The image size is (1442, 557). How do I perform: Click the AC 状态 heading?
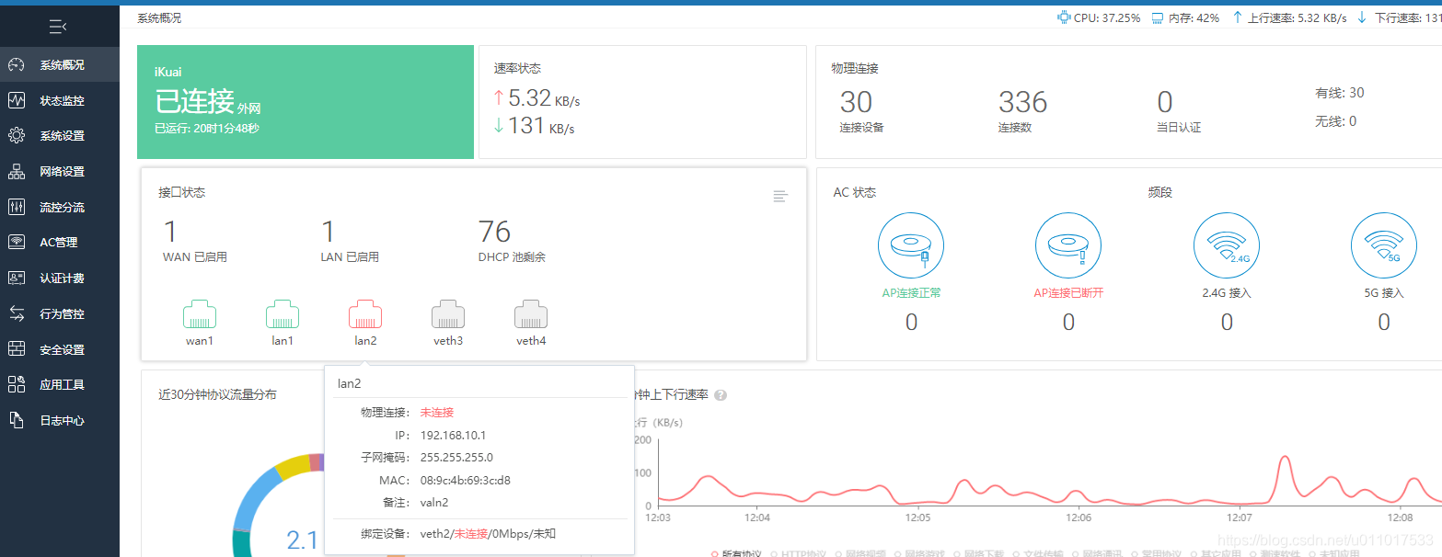tap(855, 193)
